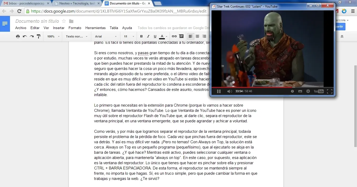The image size is (357, 187).
Task: Go back in browser history
Action: (x=4, y=11)
